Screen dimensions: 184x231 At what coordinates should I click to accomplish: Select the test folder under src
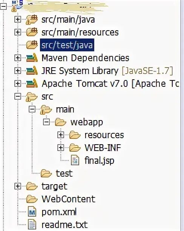tap(64, 173)
